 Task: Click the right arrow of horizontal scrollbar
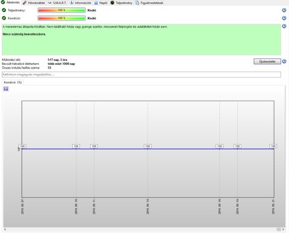point(283,229)
